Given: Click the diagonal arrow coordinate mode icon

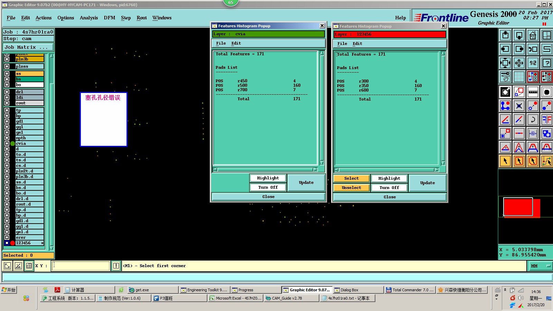Looking at the screenshot, I should pos(7,266).
